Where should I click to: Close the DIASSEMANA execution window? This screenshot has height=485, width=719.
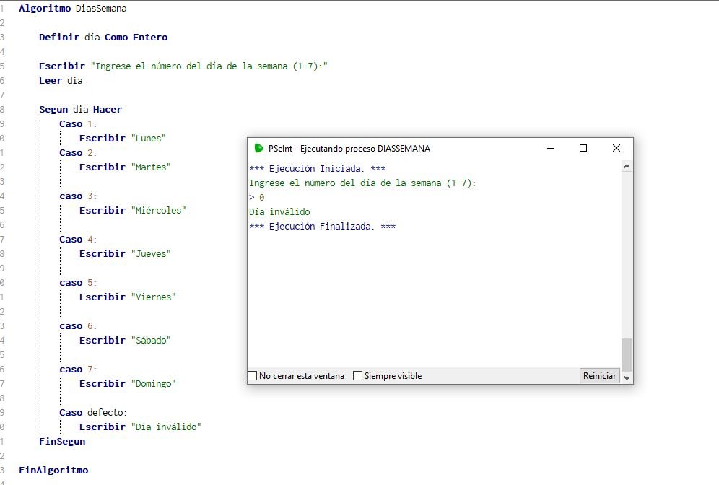(x=616, y=148)
